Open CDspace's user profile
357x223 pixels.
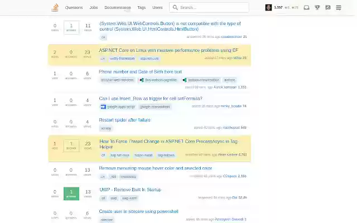[x=230, y=176]
